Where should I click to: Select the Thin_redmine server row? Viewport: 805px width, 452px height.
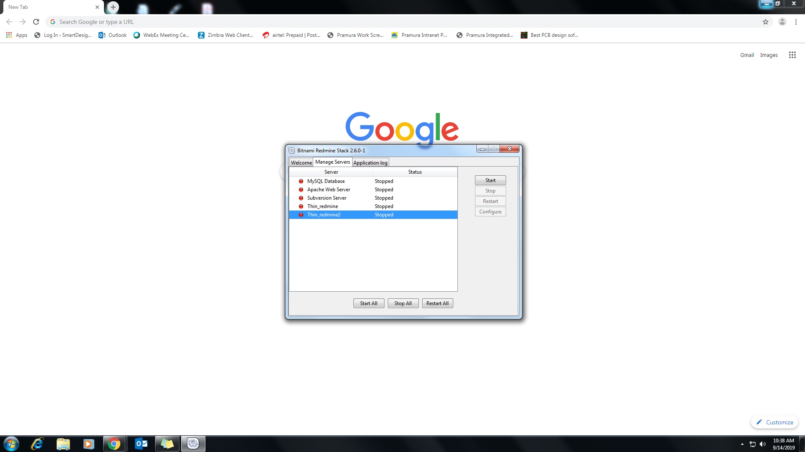click(x=373, y=206)
